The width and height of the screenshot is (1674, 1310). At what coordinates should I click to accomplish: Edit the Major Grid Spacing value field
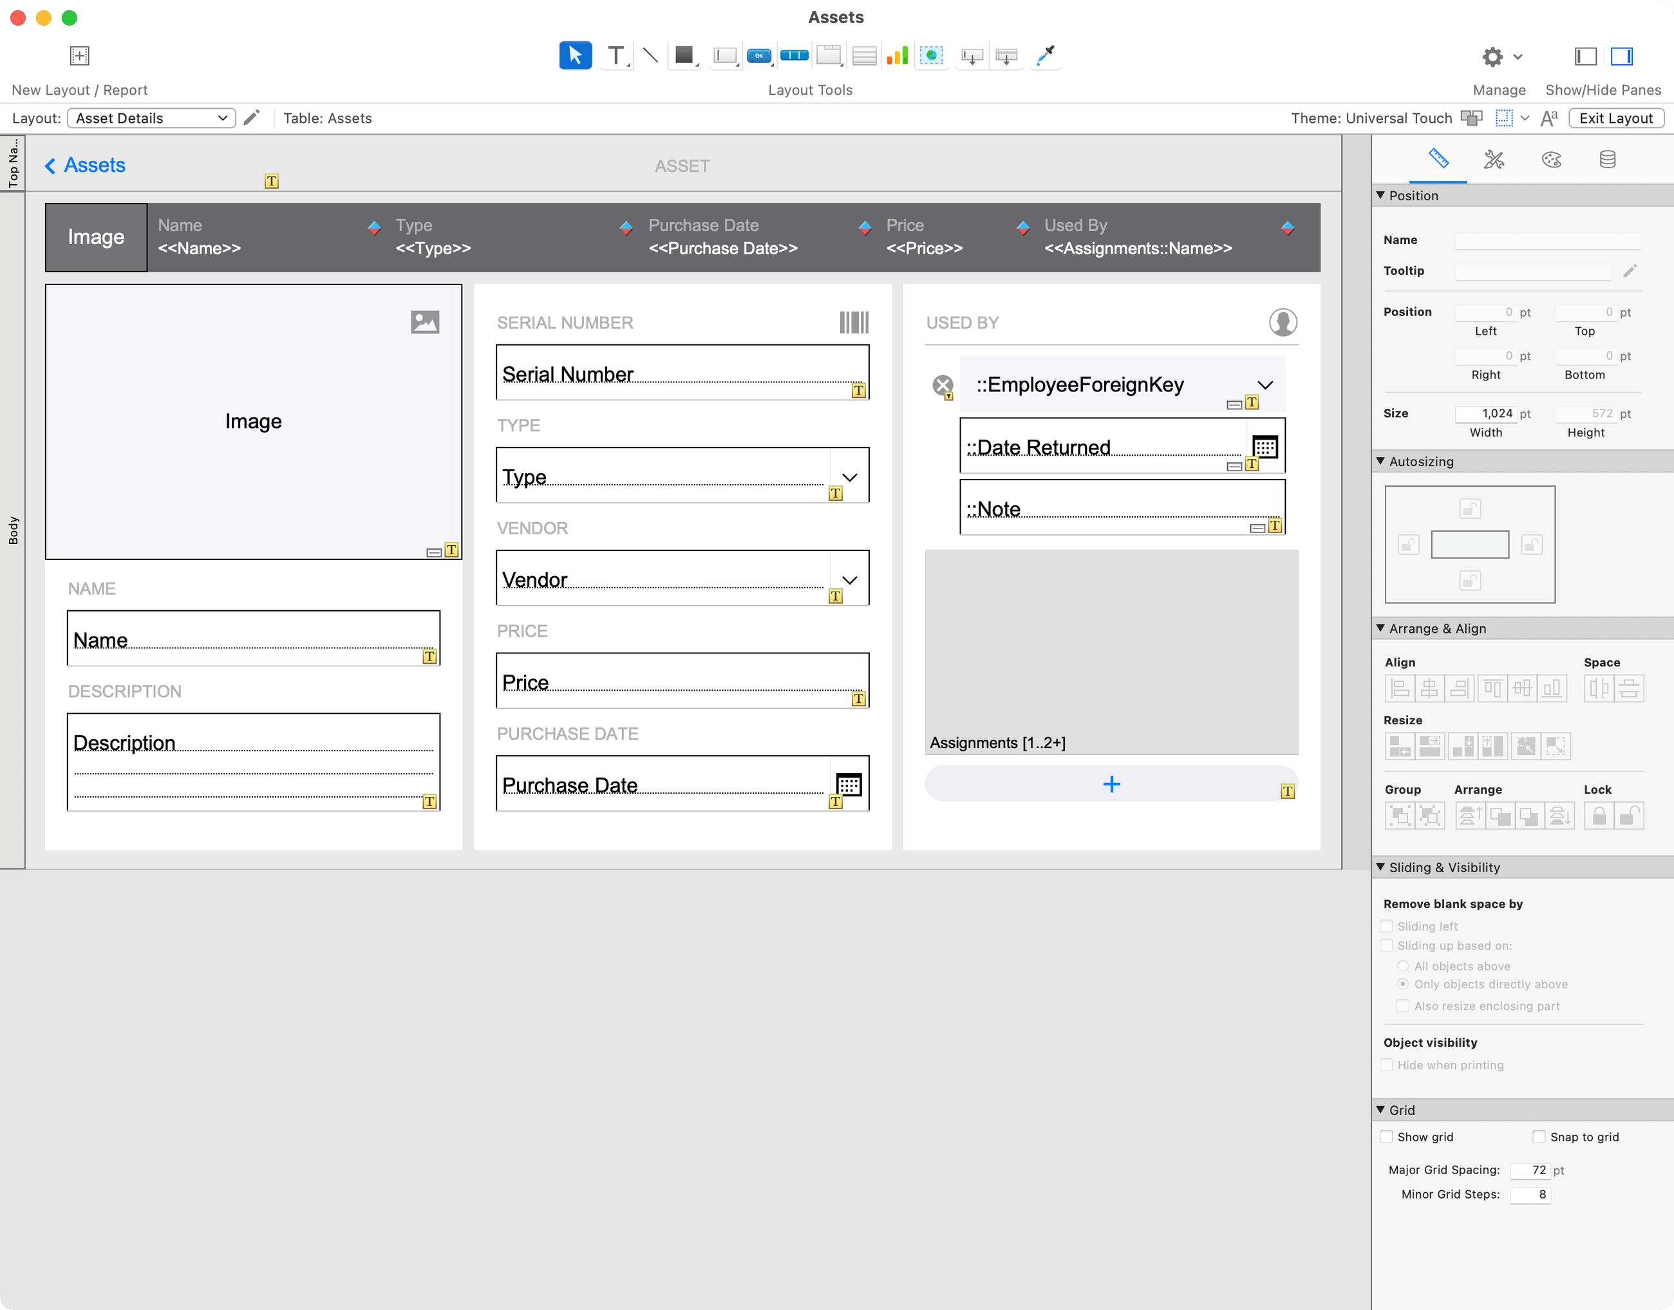coord(1531,1170)
